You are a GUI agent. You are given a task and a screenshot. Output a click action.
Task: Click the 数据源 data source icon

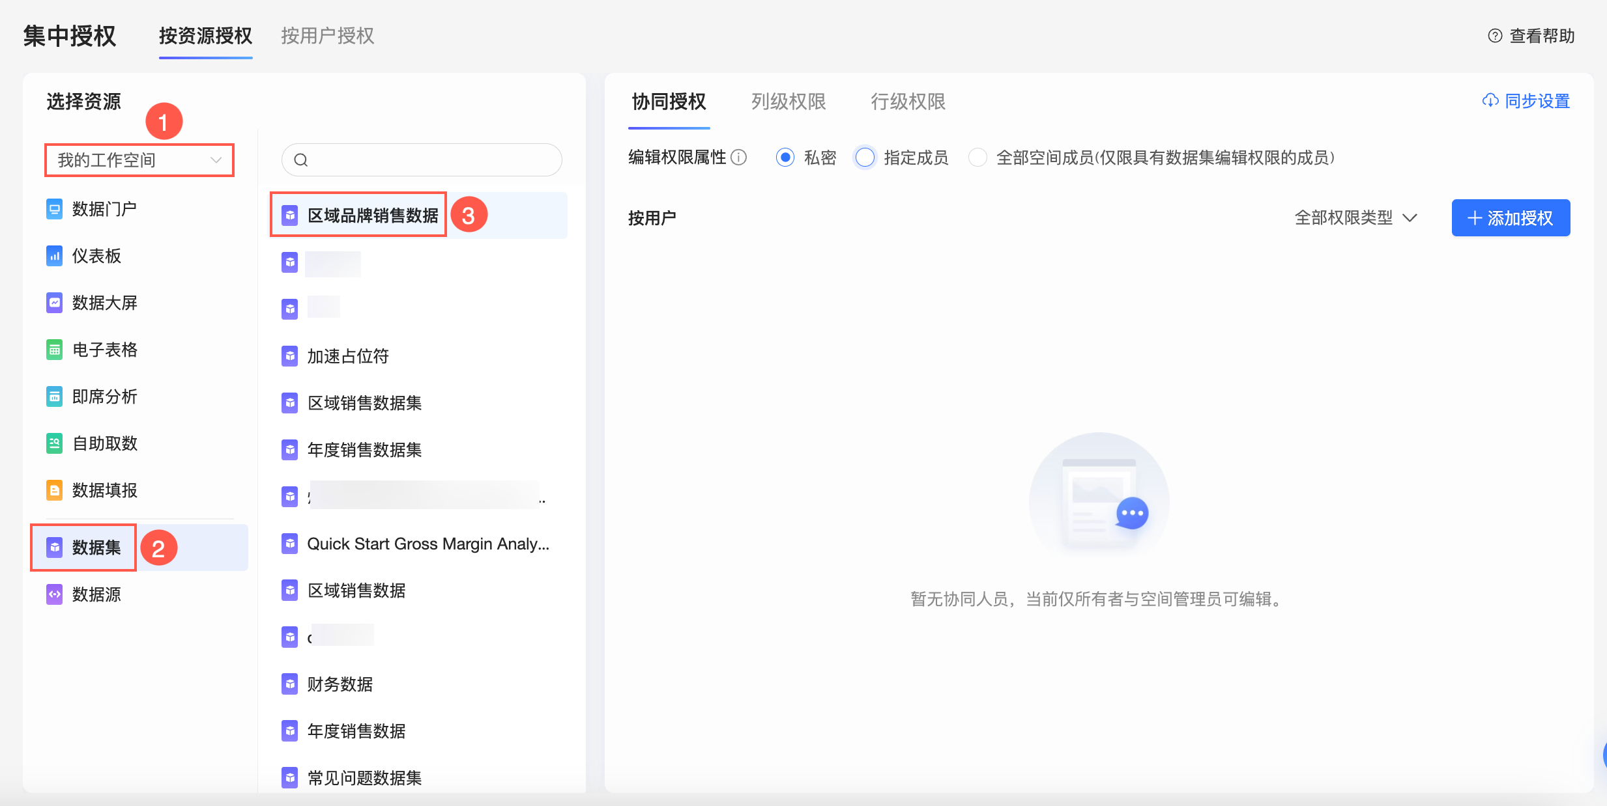coord(55,594)
